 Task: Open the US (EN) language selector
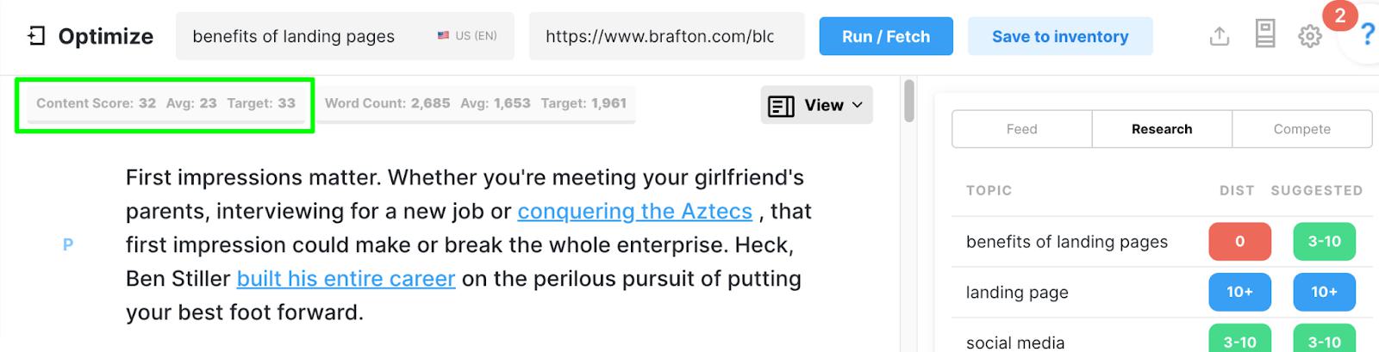(467, 36)
